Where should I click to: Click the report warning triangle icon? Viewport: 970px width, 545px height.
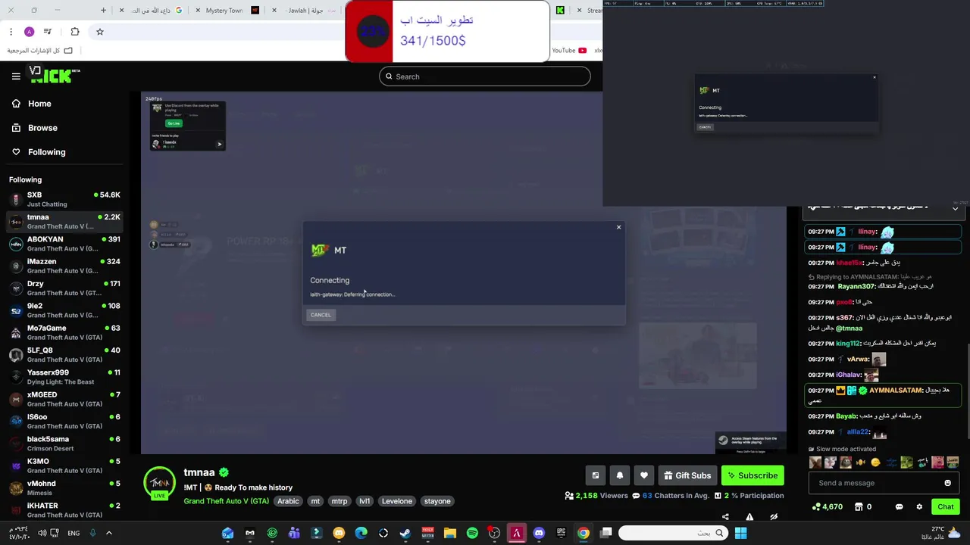coord(749,517)
